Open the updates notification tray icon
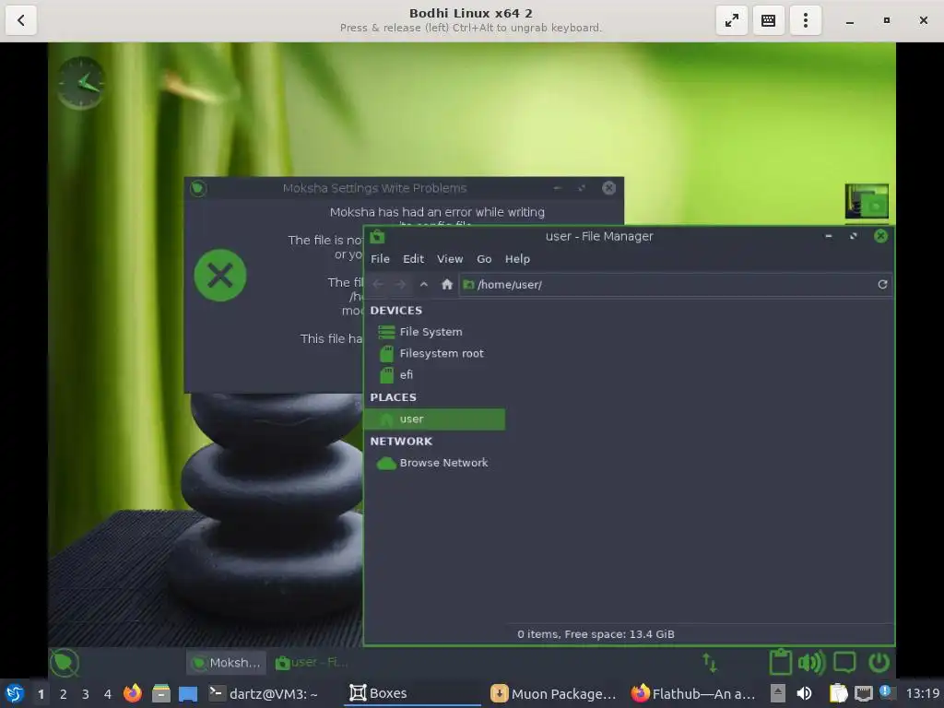Image resolution: width=944 pixels, height=708 pixels. 886,692
